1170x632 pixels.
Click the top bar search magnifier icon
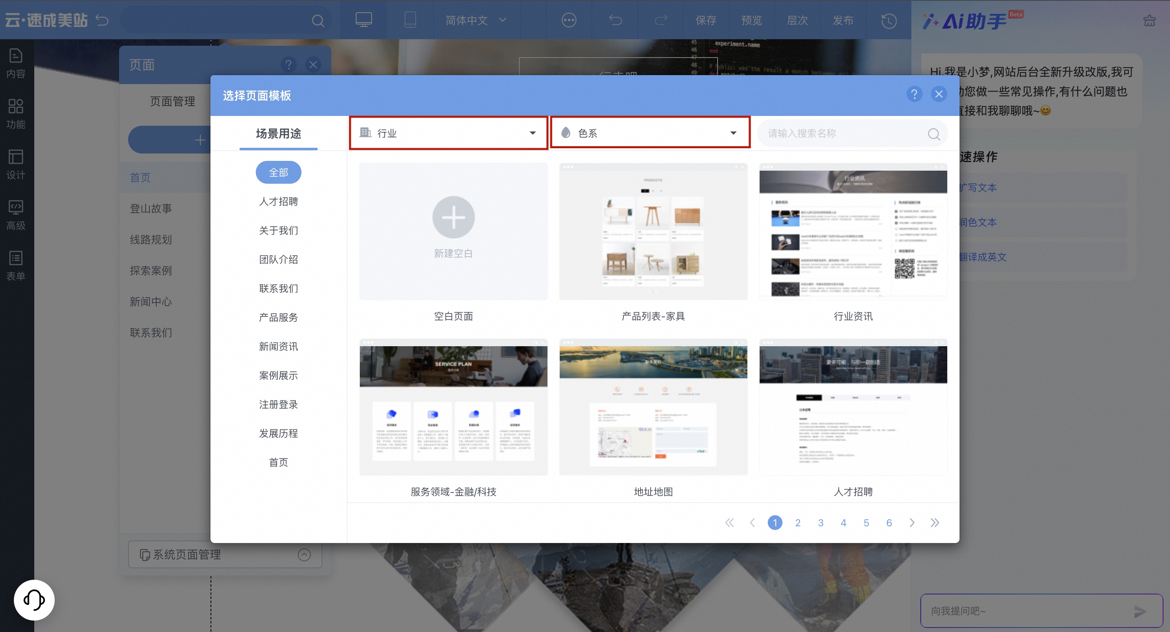click(x=318, y=20)
